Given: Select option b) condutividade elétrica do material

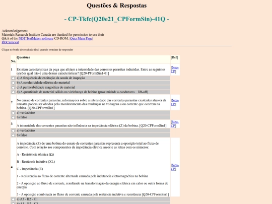Looking at the screenshot, I should [13, 83].
